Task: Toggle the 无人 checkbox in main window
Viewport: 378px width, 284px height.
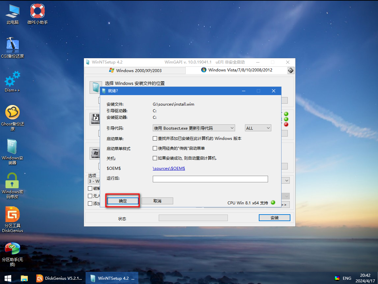Action: [x=90, y=196]
